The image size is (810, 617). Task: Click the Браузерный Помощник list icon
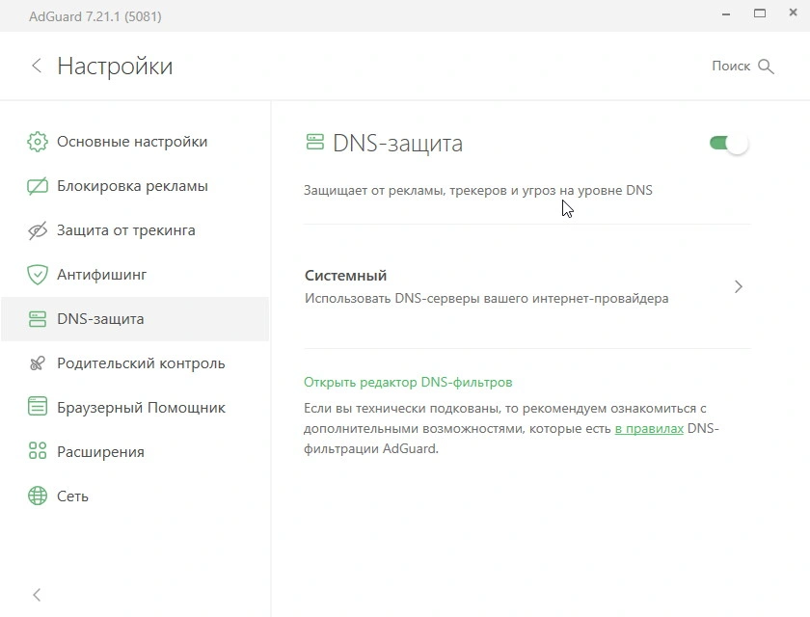[x=38, y=408]
